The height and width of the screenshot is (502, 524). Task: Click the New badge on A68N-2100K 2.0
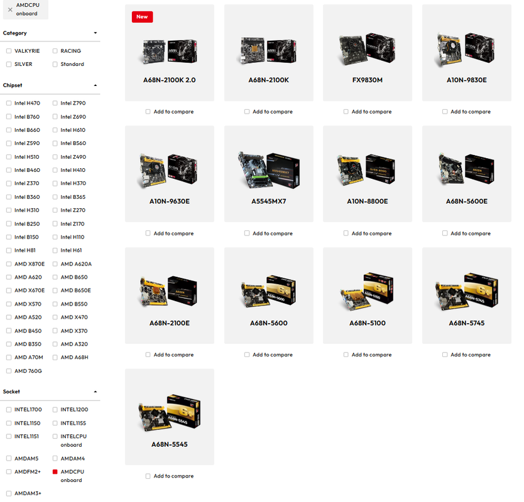(143, 17)
